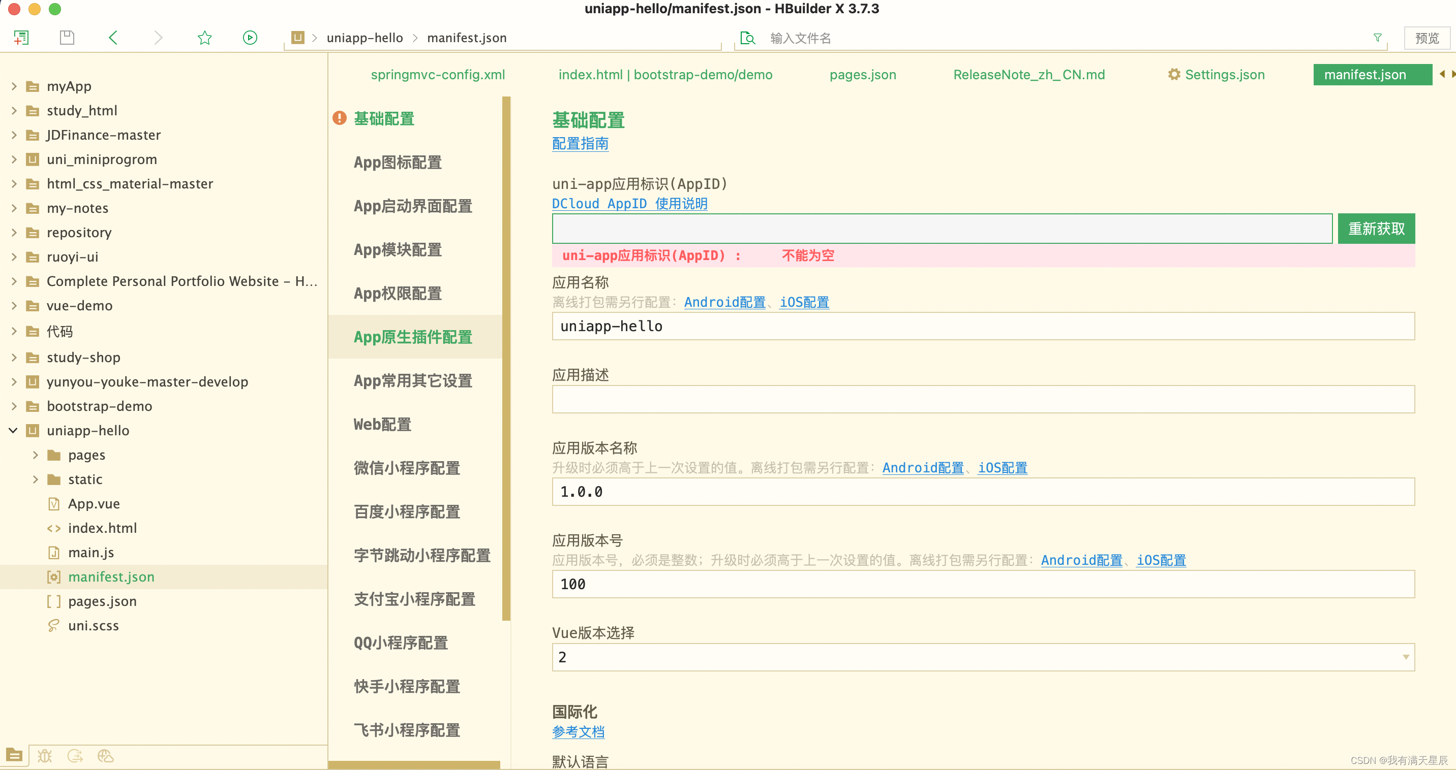
Task: Click the 应用版本名称 field showing 1.0.0
Action: [983, 492]
